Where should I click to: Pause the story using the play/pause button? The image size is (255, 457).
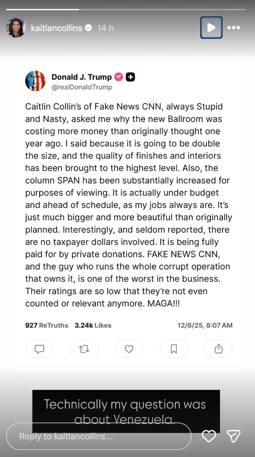(211, 28)
